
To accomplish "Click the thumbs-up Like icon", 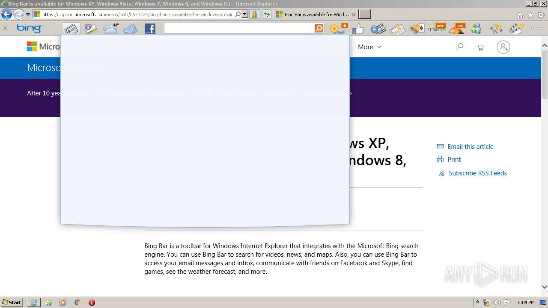I will point(357,29).
